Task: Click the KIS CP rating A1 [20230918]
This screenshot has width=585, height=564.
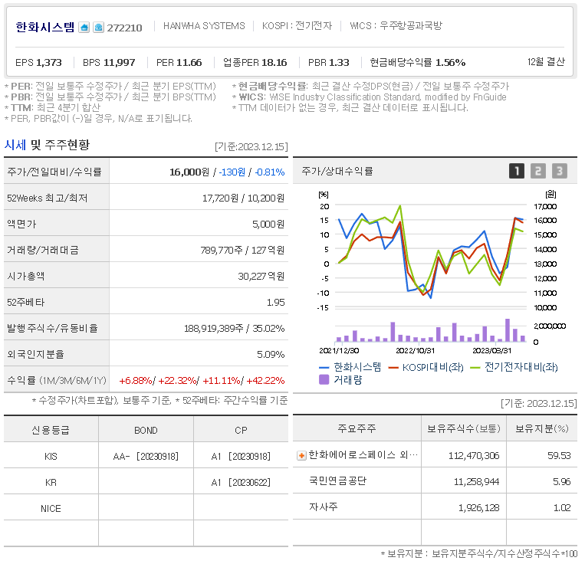Action: pyautogui.click(x=241, y=456)
